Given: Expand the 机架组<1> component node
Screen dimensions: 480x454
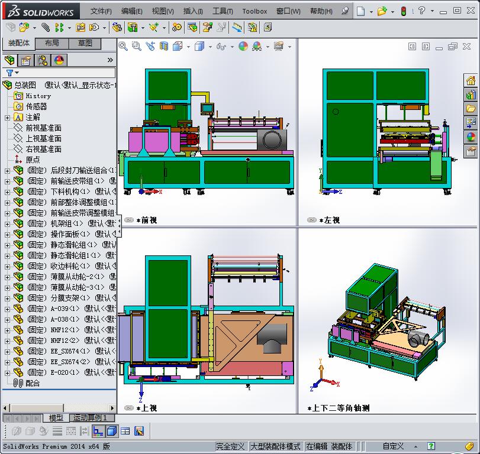Looking at the screenshot, I should point(7,224).
